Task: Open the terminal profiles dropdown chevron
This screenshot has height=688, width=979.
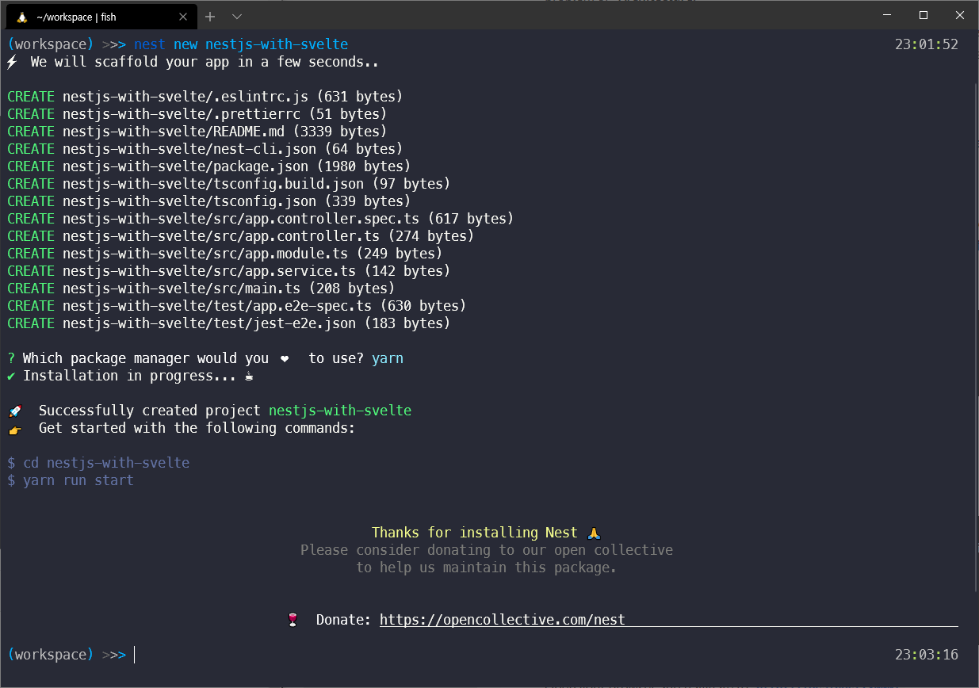Action: pyautogui.click(x=237, y=17)
